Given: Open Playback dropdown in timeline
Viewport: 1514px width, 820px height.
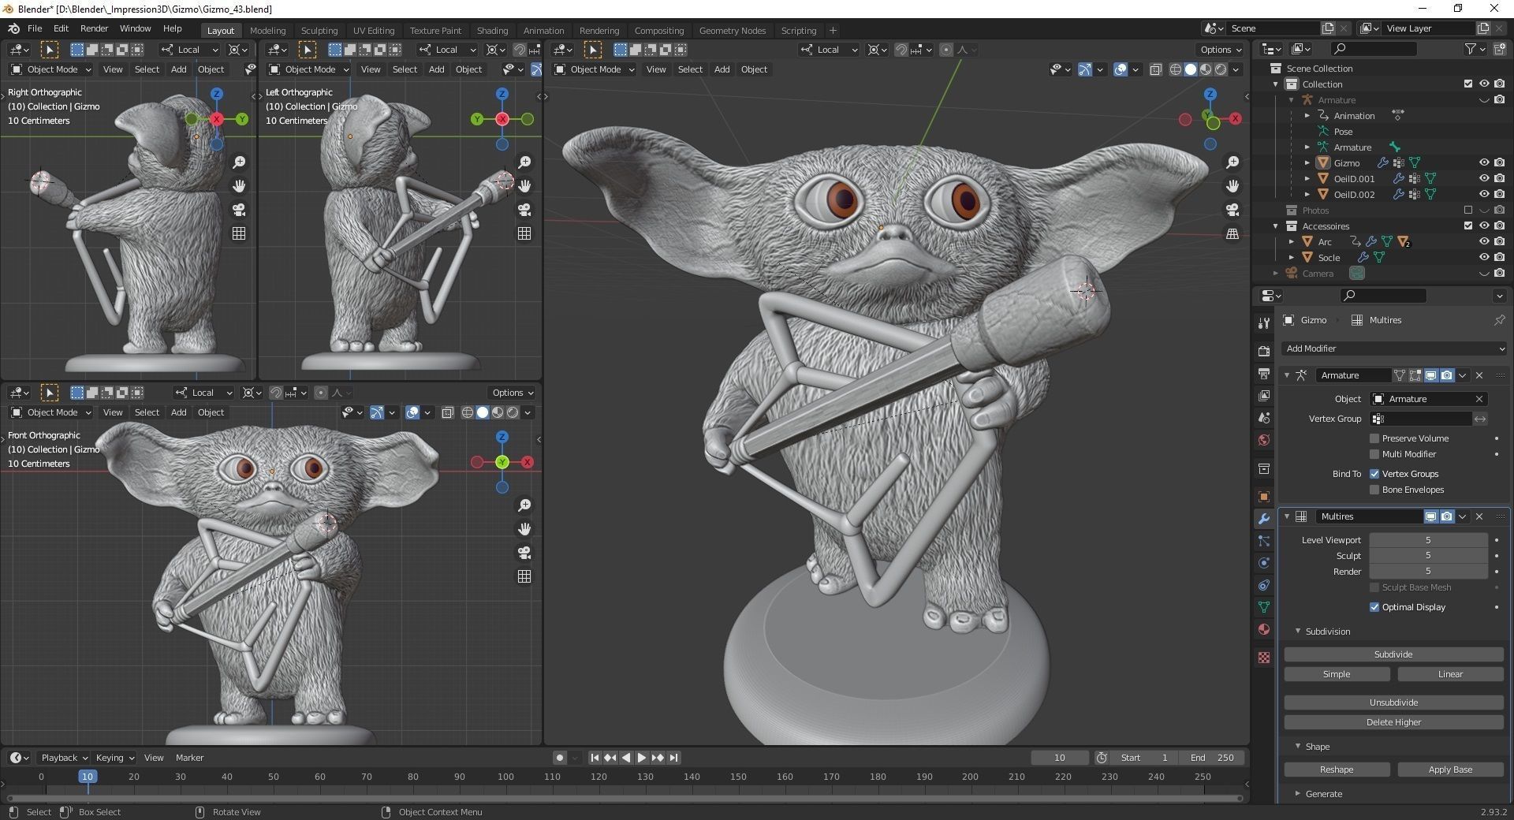Looking at the screenshot, I should (64, 758).
